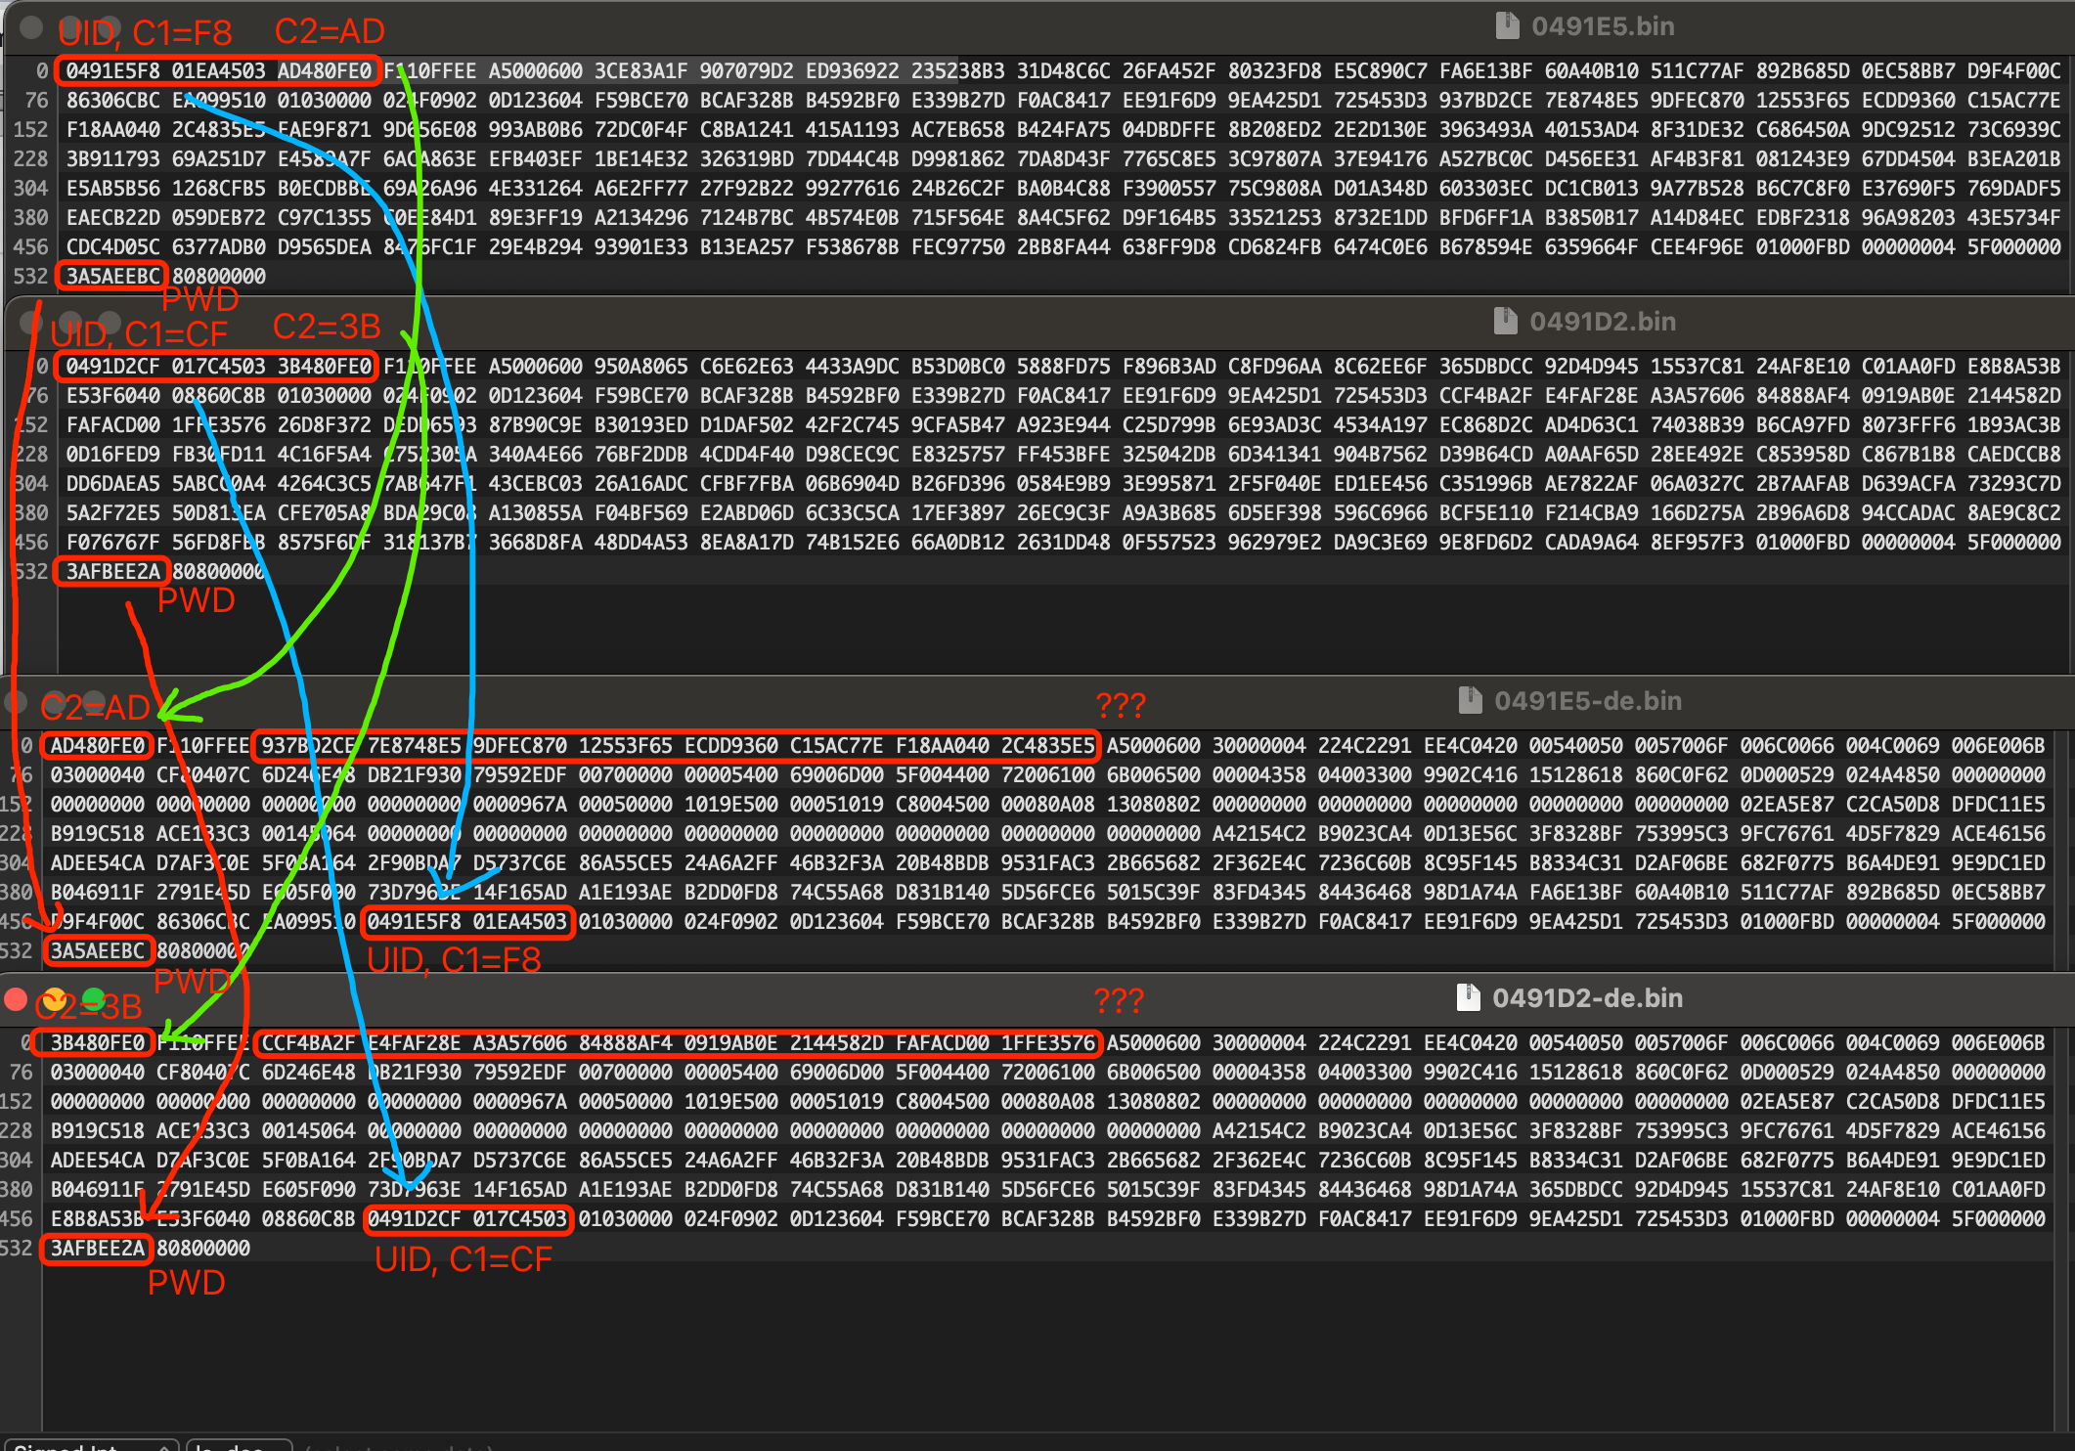Click hex word 0491E5F8 in 0491E5.bin first row
2075x1451 pixels.
(x=112, y=71)
